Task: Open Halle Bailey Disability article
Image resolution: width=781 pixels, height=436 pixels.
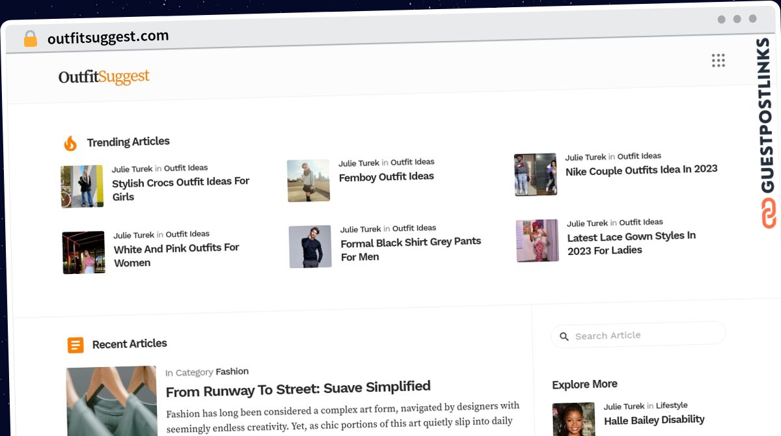Action: click(654, 420)
